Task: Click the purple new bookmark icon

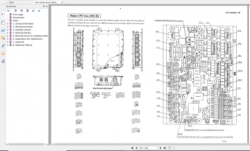Action: click(x=27, y=11)
